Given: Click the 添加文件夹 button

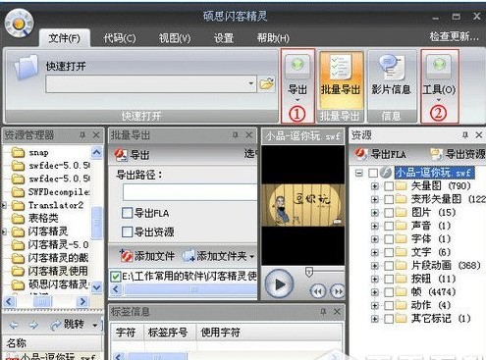Looking at the screenshot, I should [x=215, y=256].
